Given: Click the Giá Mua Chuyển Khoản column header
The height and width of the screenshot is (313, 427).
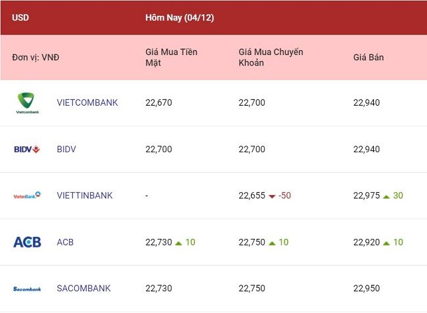Looking at the screenshot, I should point(271,57).
